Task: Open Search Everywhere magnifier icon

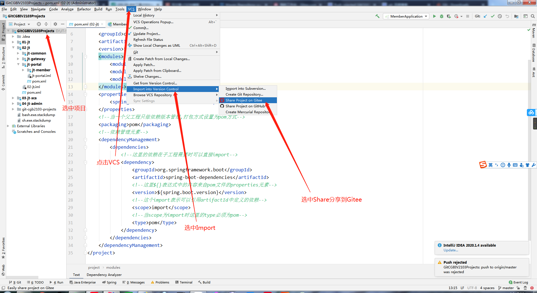Action: click(x=533, y=16)
